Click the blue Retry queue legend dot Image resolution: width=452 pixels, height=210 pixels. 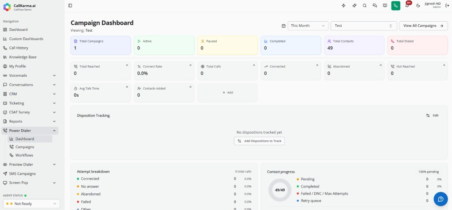[298, 201]
